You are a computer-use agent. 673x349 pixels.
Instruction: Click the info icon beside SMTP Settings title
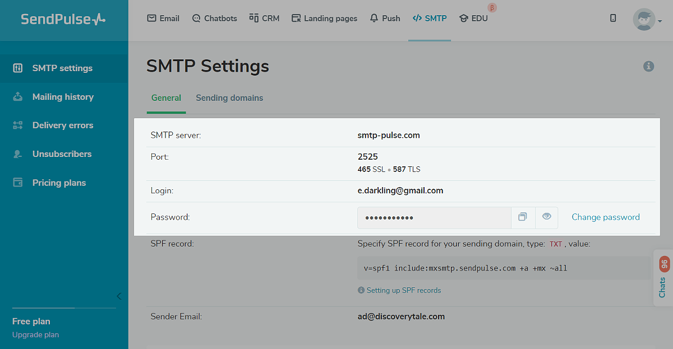[649, 66]
